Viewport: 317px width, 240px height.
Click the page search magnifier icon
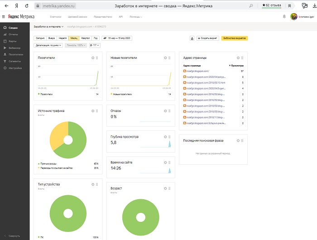[251, 6]
